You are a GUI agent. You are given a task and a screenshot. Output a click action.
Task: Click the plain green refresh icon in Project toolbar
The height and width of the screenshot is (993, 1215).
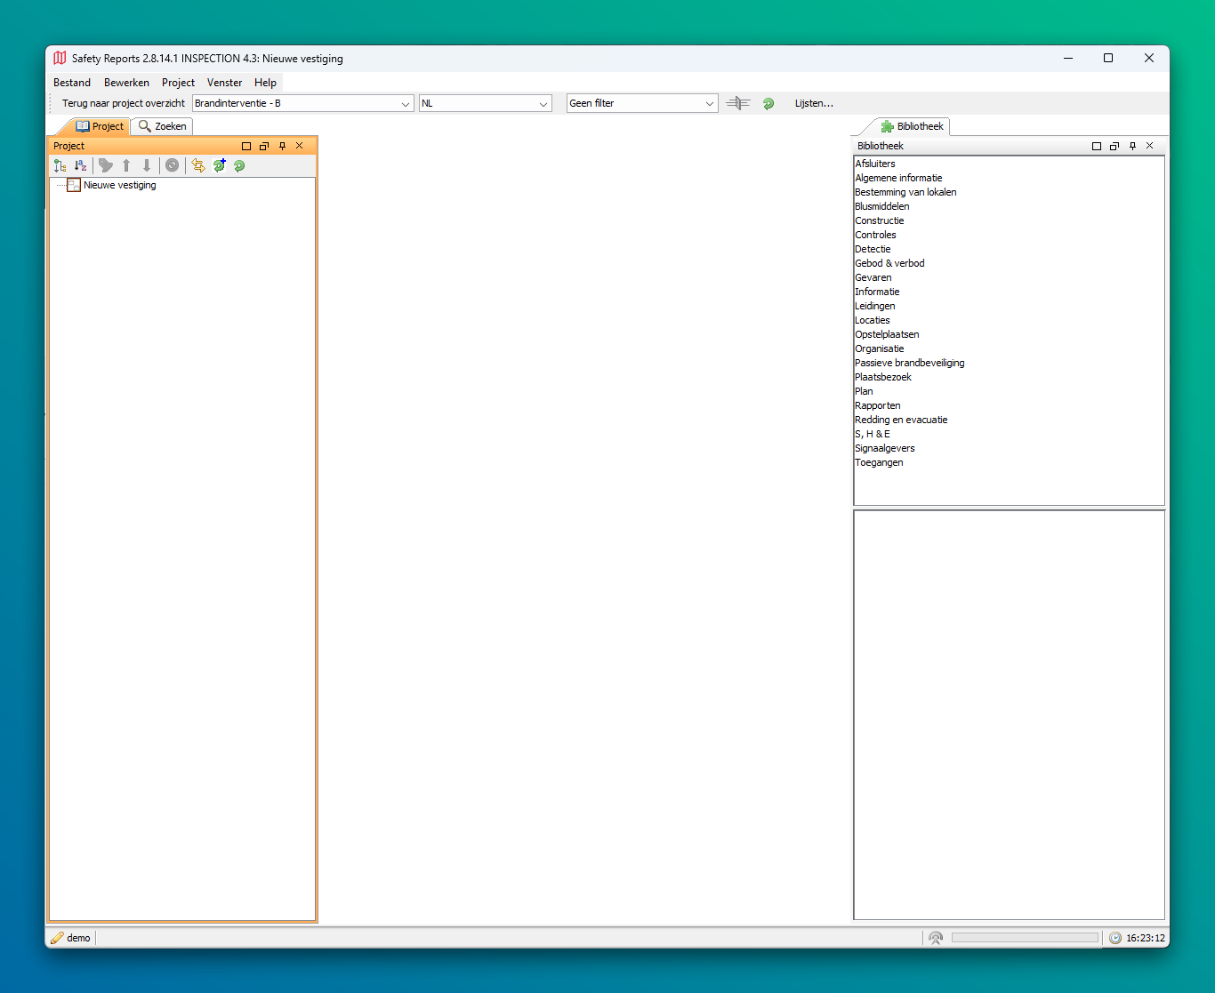[x=239, y=165]
